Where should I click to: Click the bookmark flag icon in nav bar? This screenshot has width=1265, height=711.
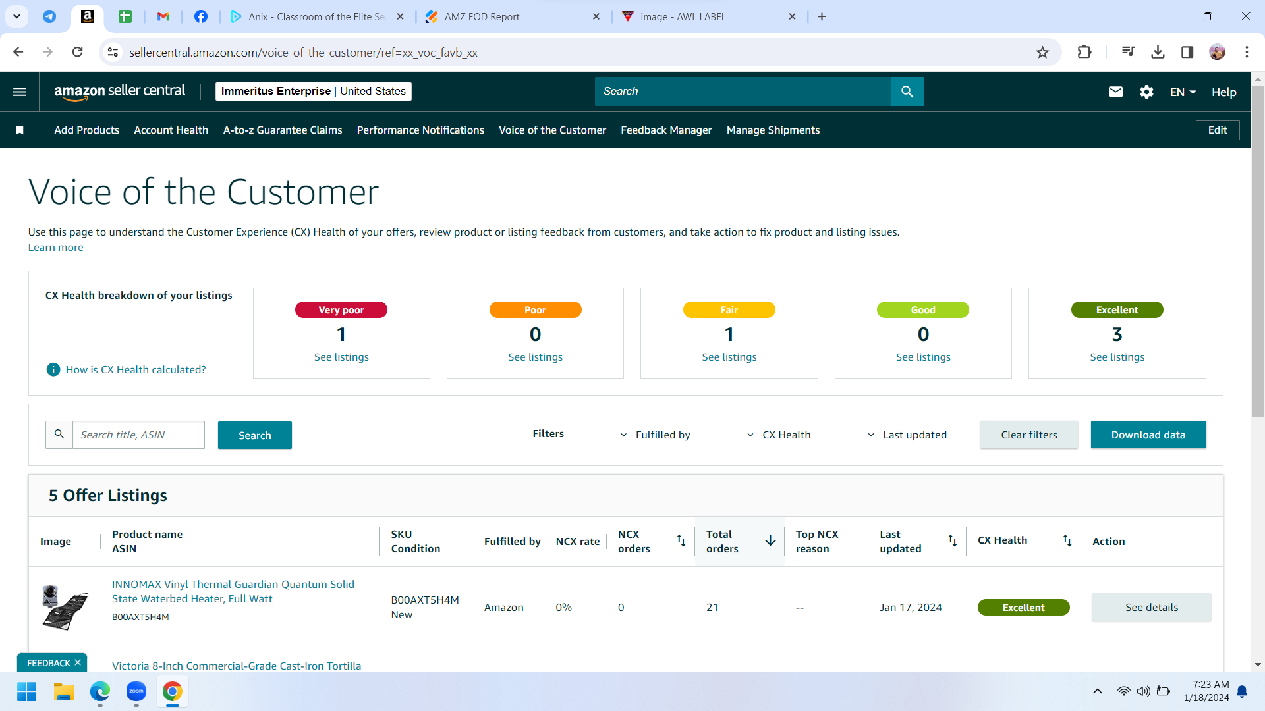pyautogui.click(x=20, y=130)
